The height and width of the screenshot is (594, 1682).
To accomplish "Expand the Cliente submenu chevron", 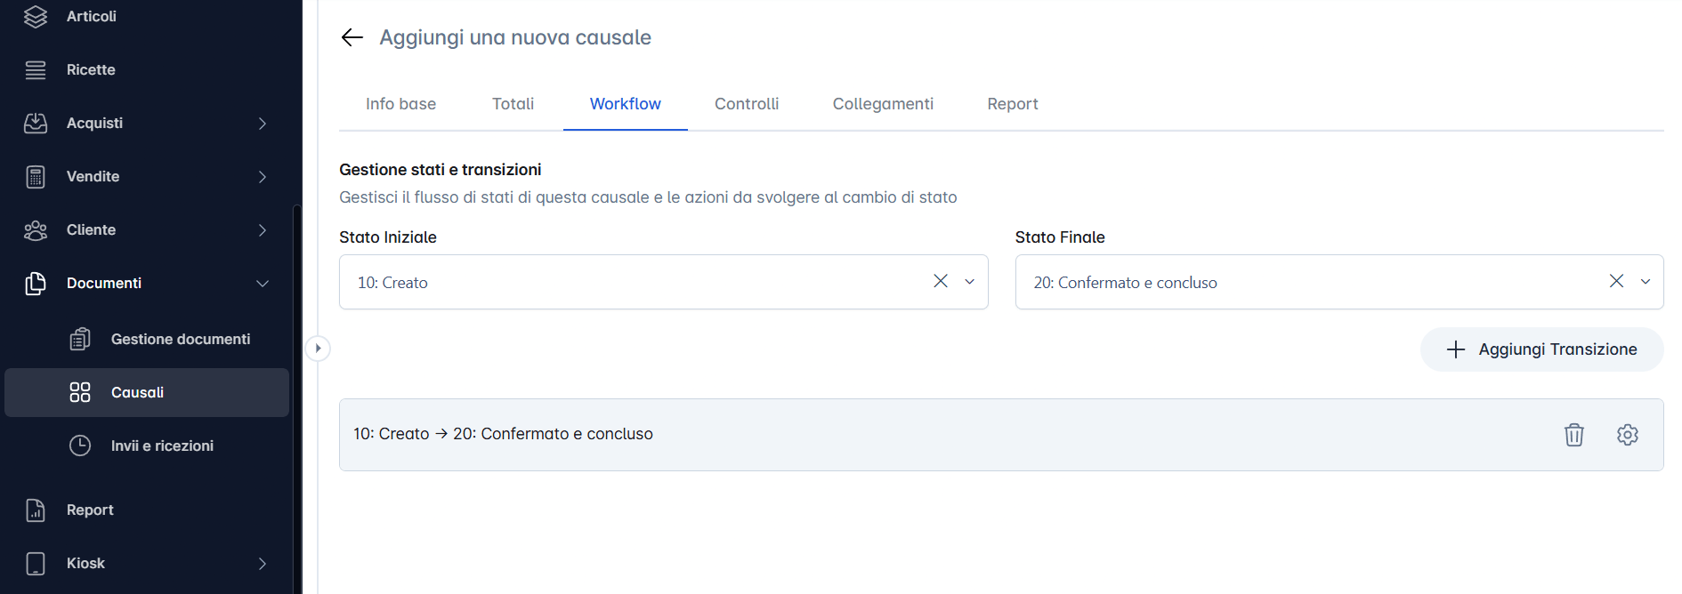I will coord(263,229).
